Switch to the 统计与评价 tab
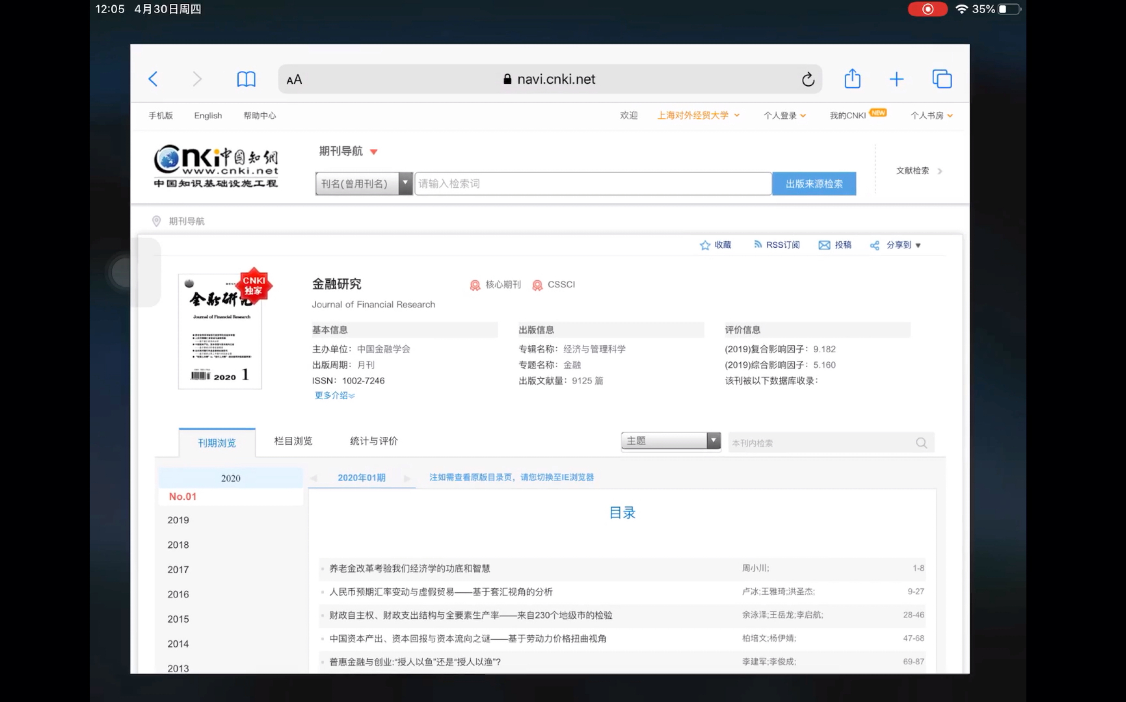The width and height of the screenshot is (1126, 702). (374, 441)
